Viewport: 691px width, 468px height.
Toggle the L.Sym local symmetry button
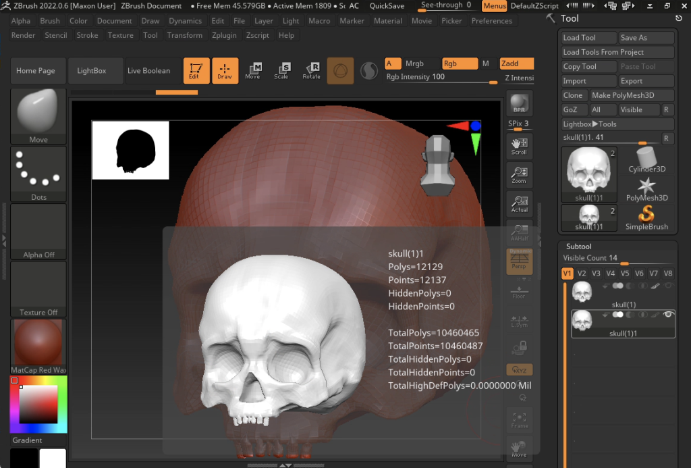coord(519,321)
